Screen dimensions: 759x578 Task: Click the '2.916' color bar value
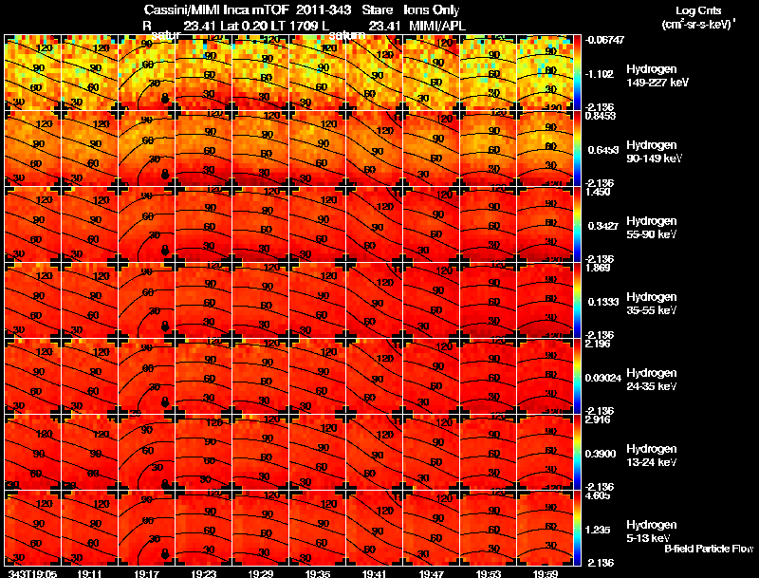(598, 420)
